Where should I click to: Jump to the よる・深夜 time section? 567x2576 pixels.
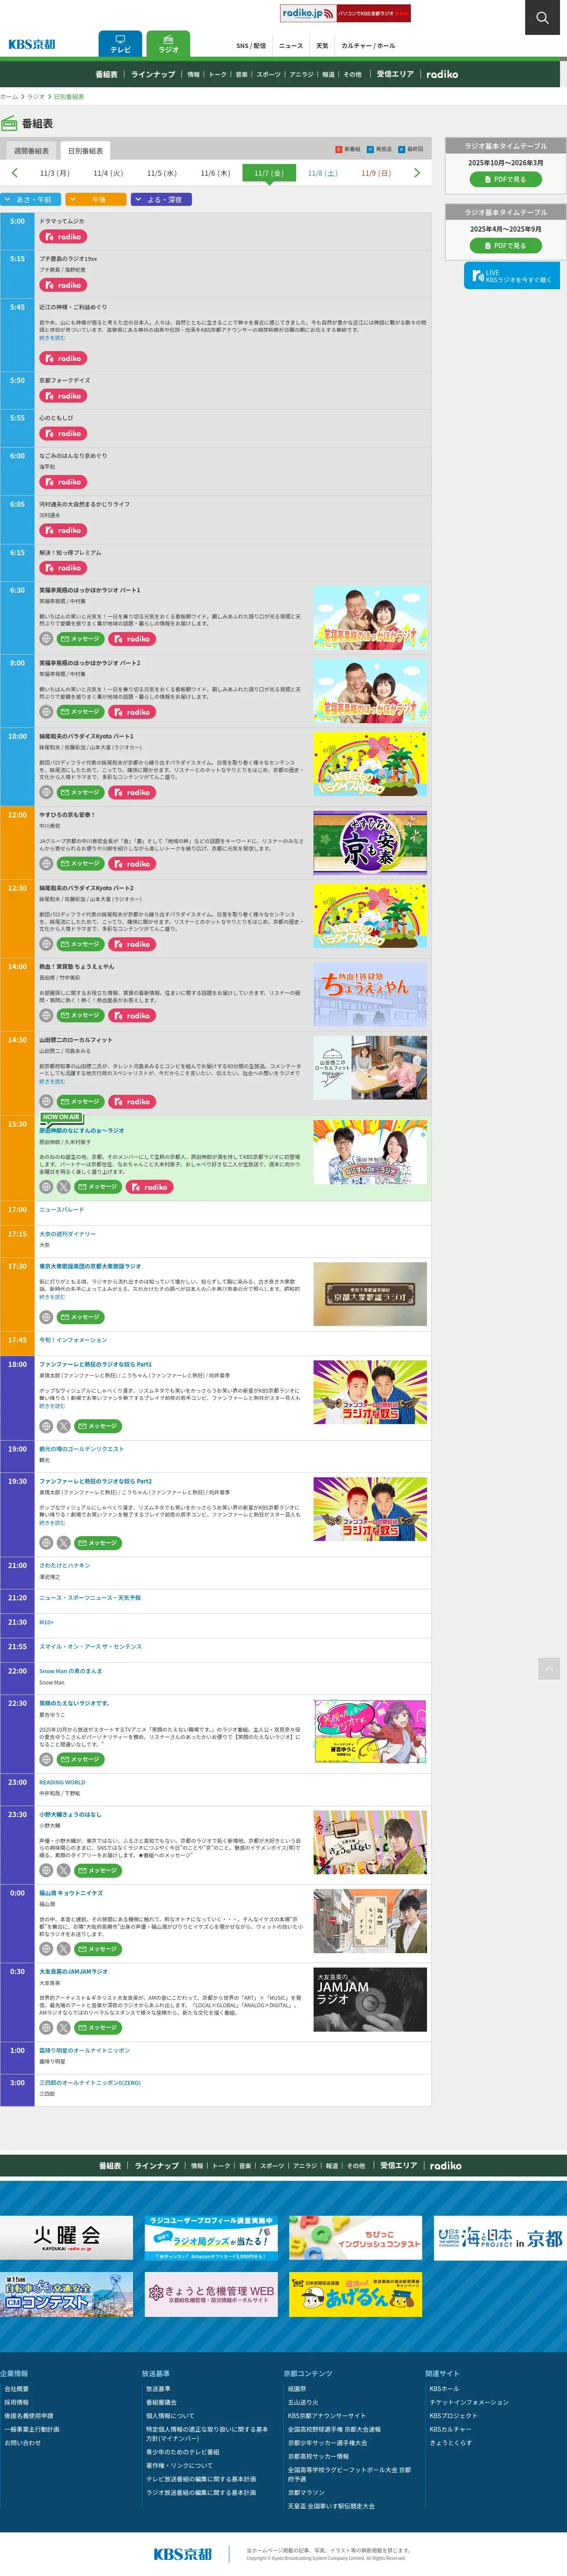[161, 200]
